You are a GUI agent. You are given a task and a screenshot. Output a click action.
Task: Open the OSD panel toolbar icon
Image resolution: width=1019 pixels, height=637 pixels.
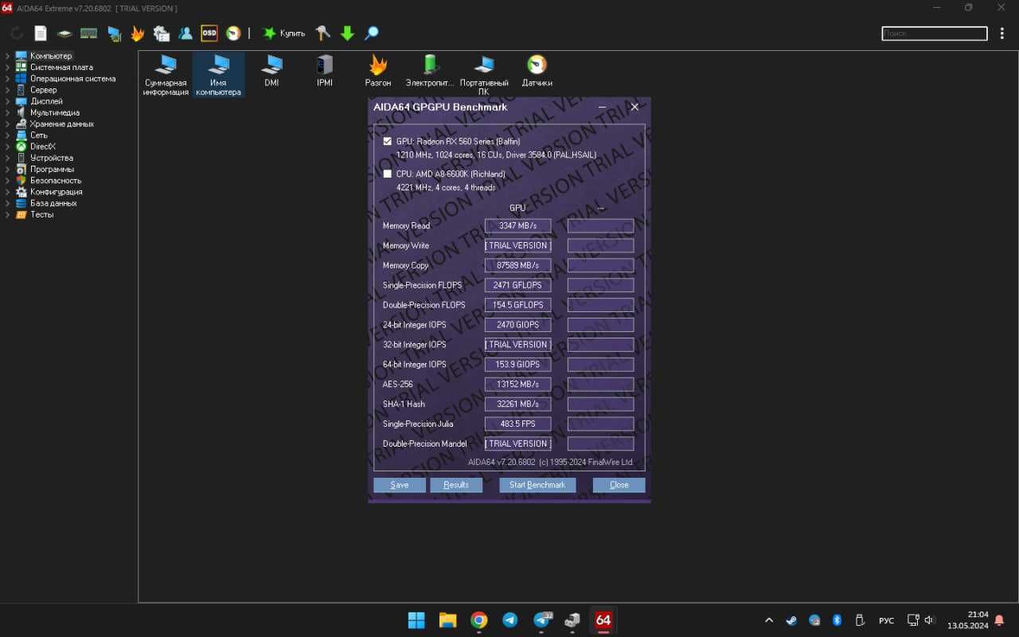click(x=209, y=33)
